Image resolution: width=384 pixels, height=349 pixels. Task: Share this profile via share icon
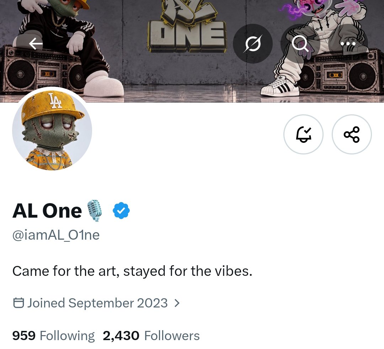(352, 134)
